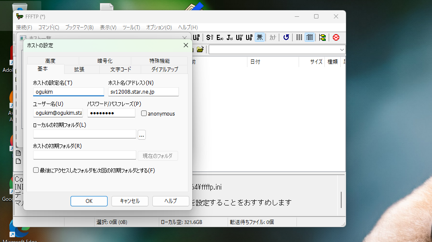The width and height of the screenshot is (432, 242).
Task: Expand the remote path dropdown arrow
Action: [342, 49]
